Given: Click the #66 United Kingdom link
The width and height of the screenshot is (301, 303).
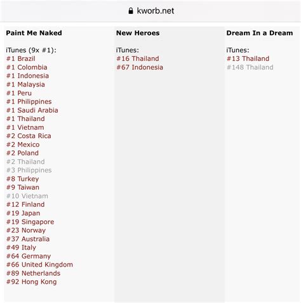Looking at the screenshot, I should [x=39, y=265].
